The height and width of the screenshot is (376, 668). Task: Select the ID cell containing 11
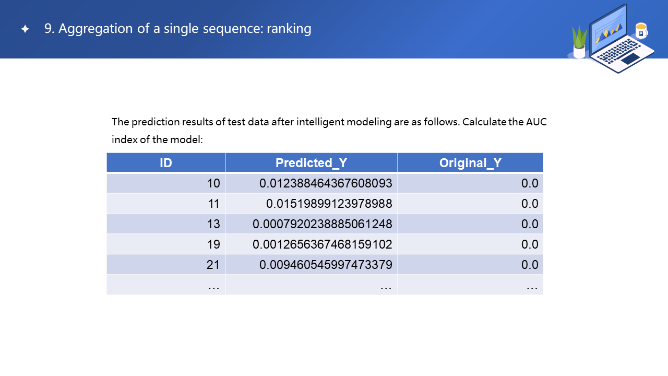tap(213, 204)
